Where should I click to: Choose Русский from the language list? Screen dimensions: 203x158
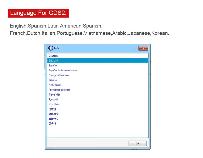(x=98, y=99)
